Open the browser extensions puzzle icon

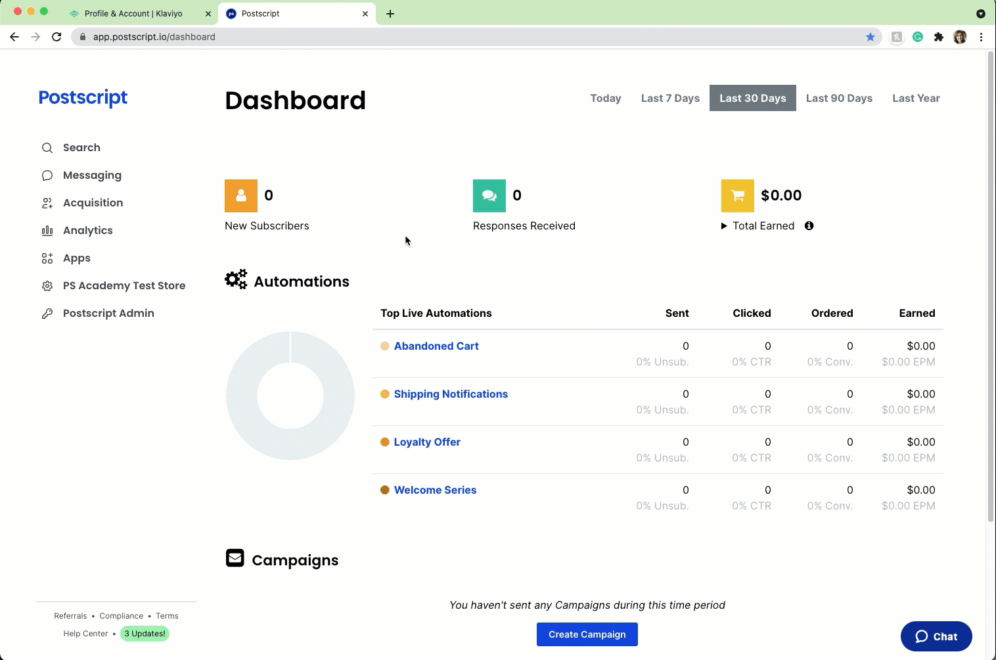[x=939, y=37]
